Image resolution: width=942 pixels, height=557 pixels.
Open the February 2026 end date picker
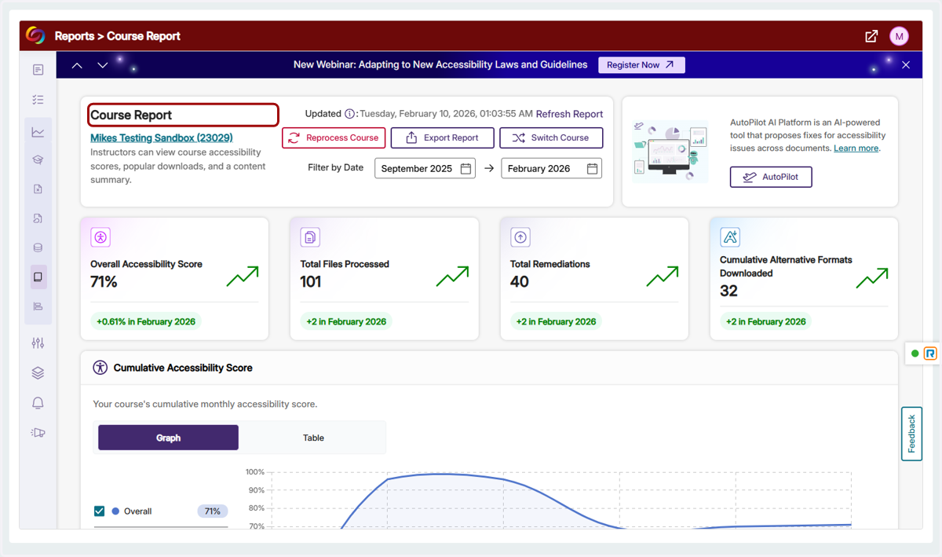point(551,168)
